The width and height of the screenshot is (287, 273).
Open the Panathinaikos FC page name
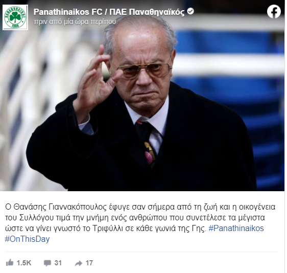[x=68, y=12]
